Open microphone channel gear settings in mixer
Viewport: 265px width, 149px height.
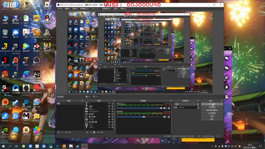pyautogui.click(x=169, y=108)
